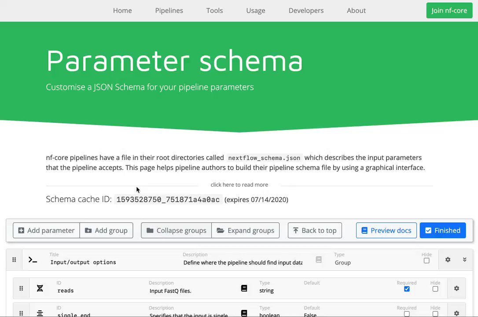The width and height of the screenshot is (478, 317).
Task: Open the Usage nav item
Action: [x=255, y=11]
